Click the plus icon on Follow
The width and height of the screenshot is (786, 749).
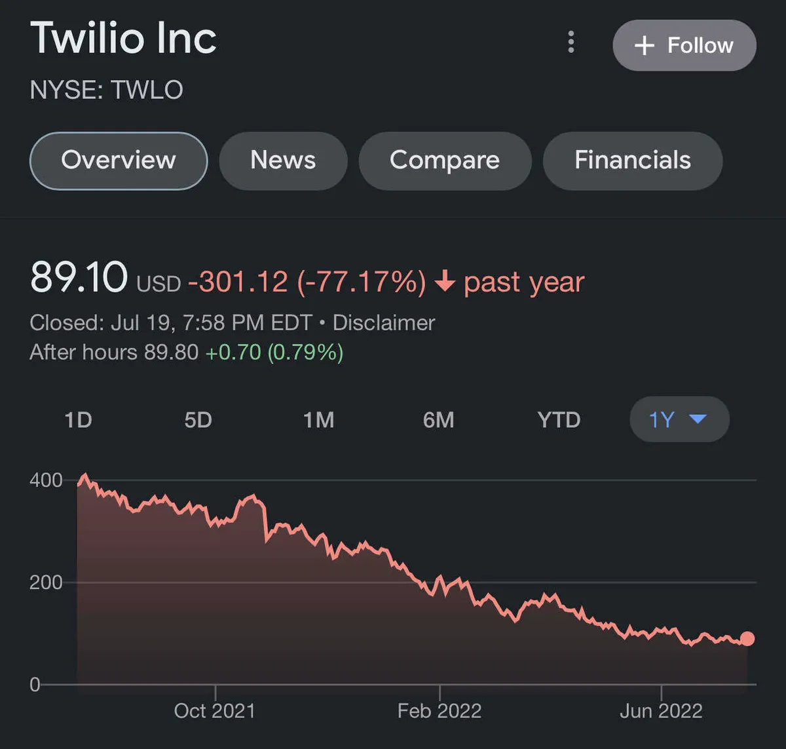click(645, 45)
